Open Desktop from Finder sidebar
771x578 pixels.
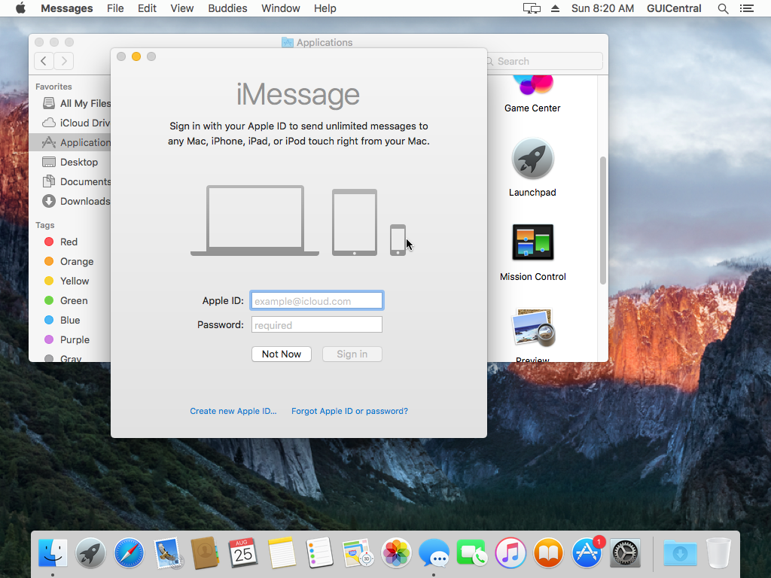(70, 163)
